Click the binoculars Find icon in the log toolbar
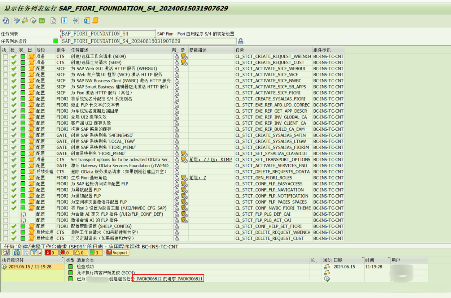The height and width of the screenshot is (298, 451). (x=16, y=252)
